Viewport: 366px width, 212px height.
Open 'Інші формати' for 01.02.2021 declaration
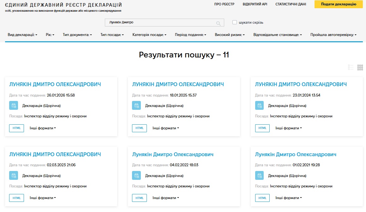(x=289, y=198)
